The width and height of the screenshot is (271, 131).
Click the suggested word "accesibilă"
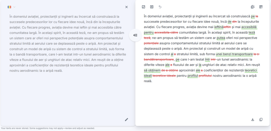[x=249, y=27]
